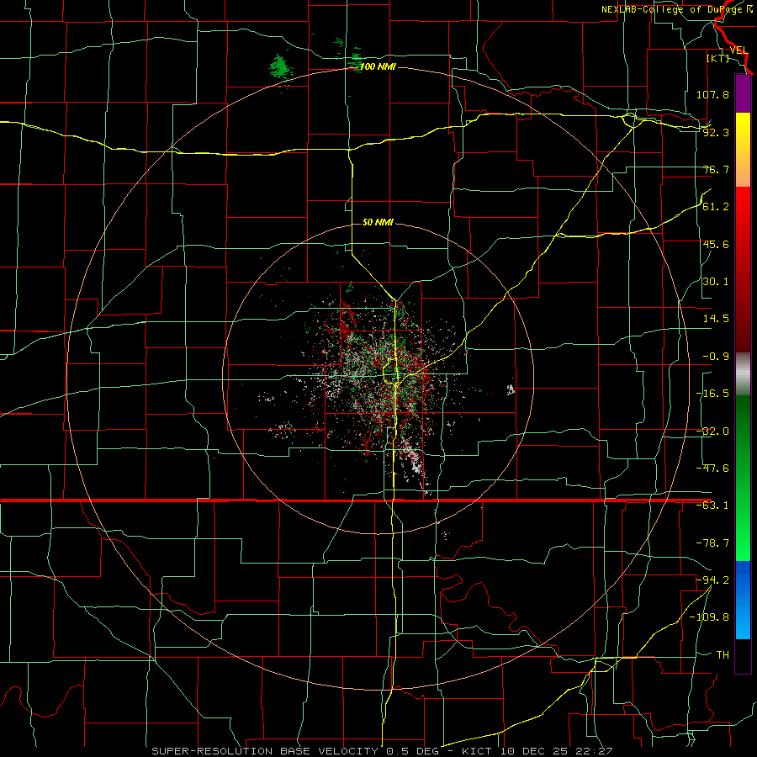Select the -78.7 scale label
This screenshot has width=757, height=757.
[712, 543]
